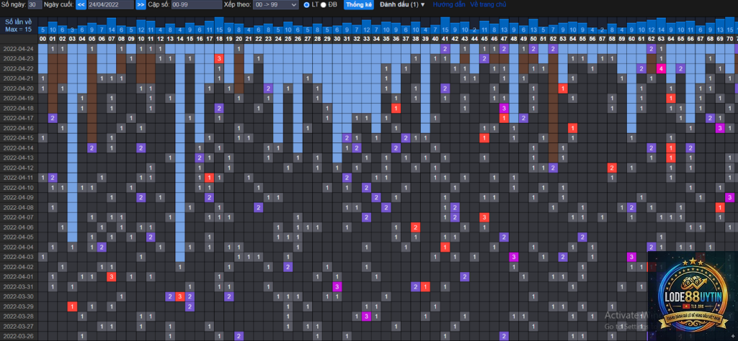738x341 pixels.
Task: Select row label 2022-04-20
Action: [19, 88]
